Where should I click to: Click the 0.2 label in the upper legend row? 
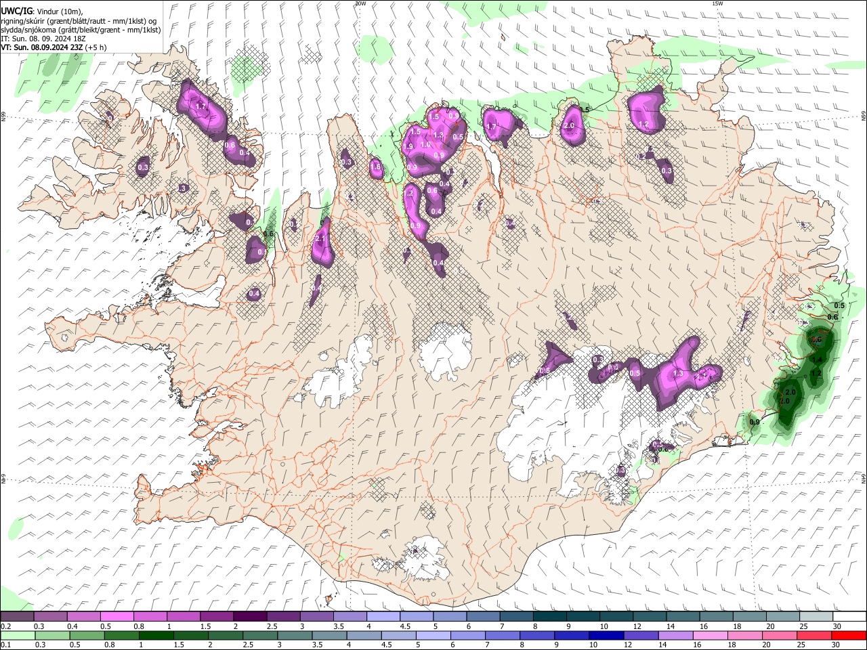pyautogui.click(x=5, y=627)
